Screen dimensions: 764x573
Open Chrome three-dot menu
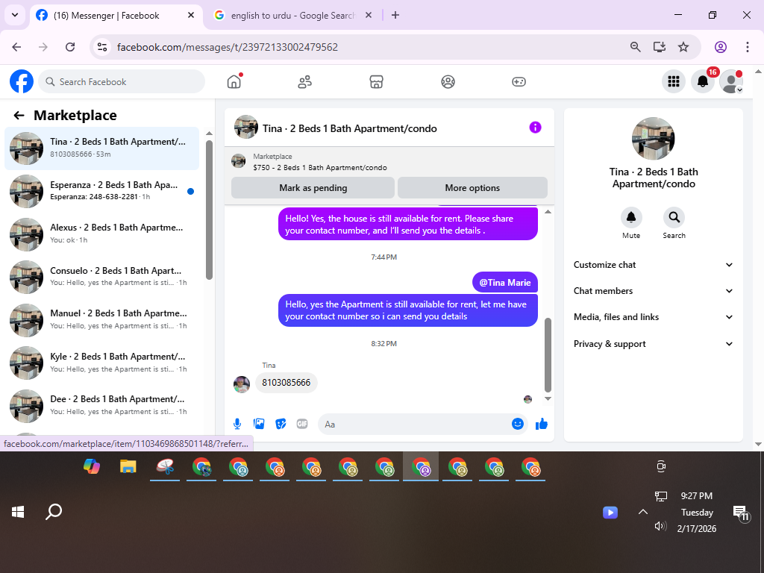[748, 47]
